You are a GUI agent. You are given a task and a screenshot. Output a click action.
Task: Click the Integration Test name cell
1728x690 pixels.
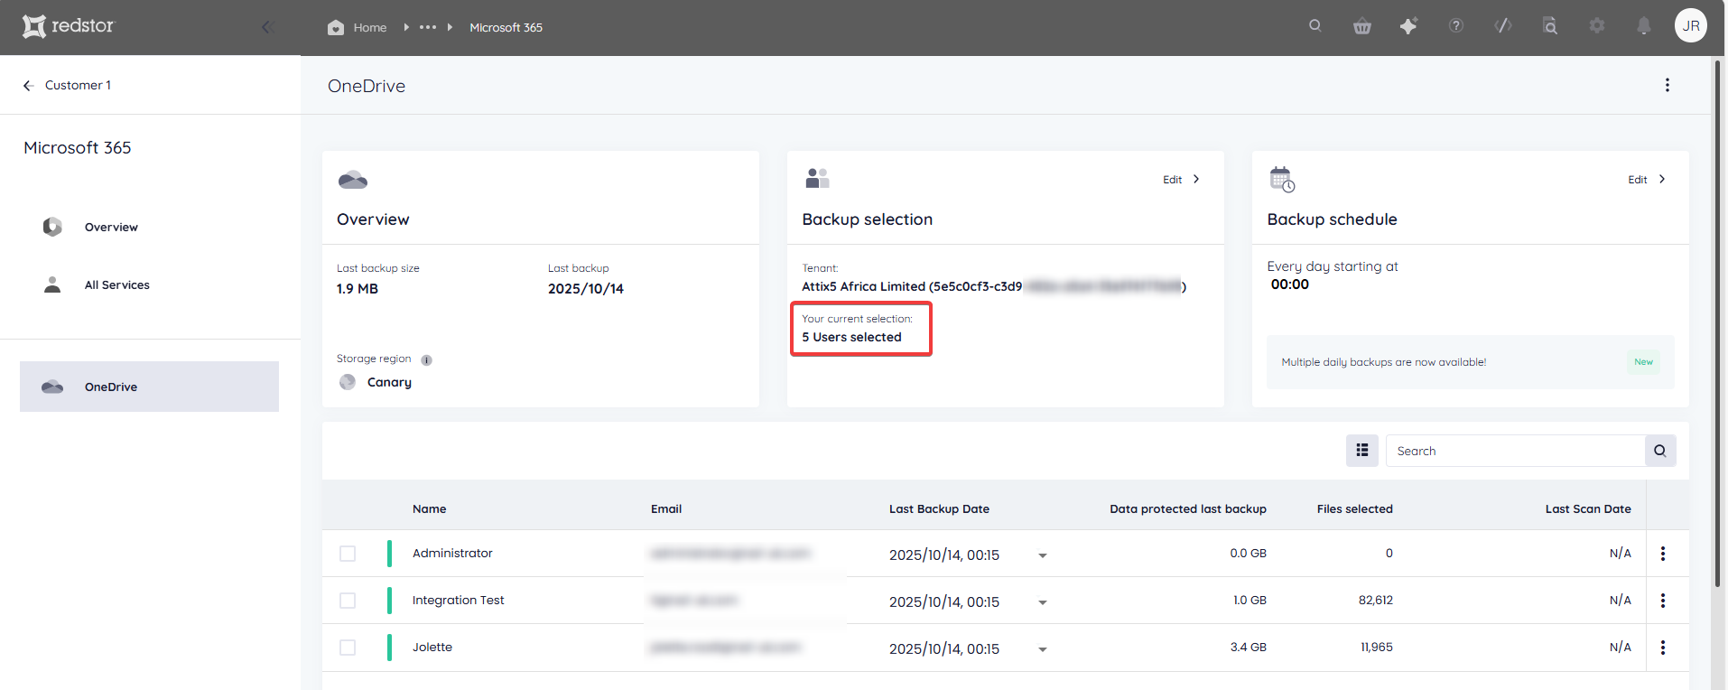459,601
